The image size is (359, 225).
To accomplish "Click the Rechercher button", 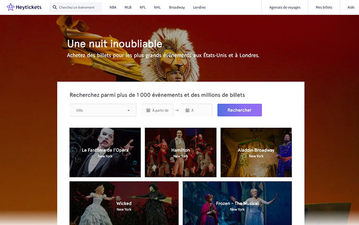I will pyautogui.click(x=240, y=110).
